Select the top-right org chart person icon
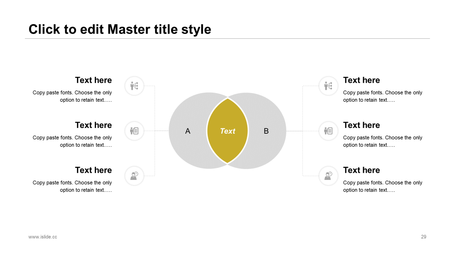455x256 pixels. pos(328,86)
